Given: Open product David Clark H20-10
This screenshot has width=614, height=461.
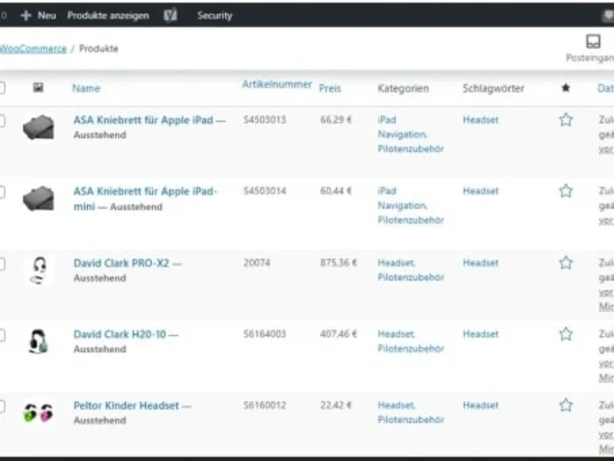Looking at the screenshot, I should pyautogui.click(x=120, y=334).
